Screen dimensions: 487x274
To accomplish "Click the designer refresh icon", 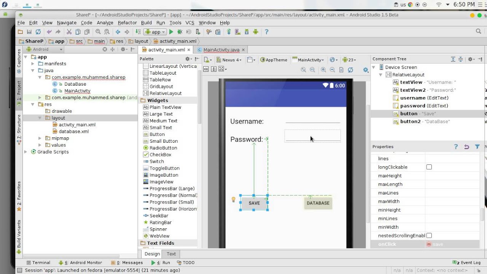I will coord(350,70).
